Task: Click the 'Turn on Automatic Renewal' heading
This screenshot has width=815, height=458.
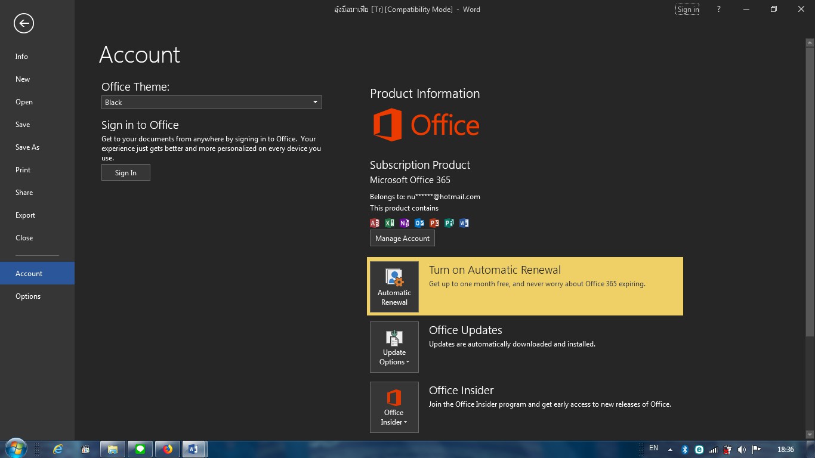Action: click(x=495, y=270)
